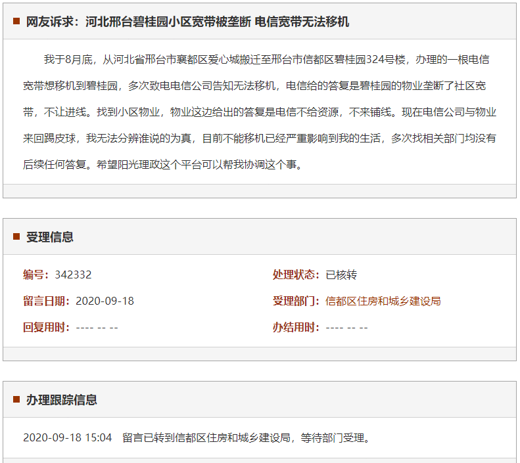
Task: Click the empty dashes value after 回复用时
Action: tap(97, 327)
